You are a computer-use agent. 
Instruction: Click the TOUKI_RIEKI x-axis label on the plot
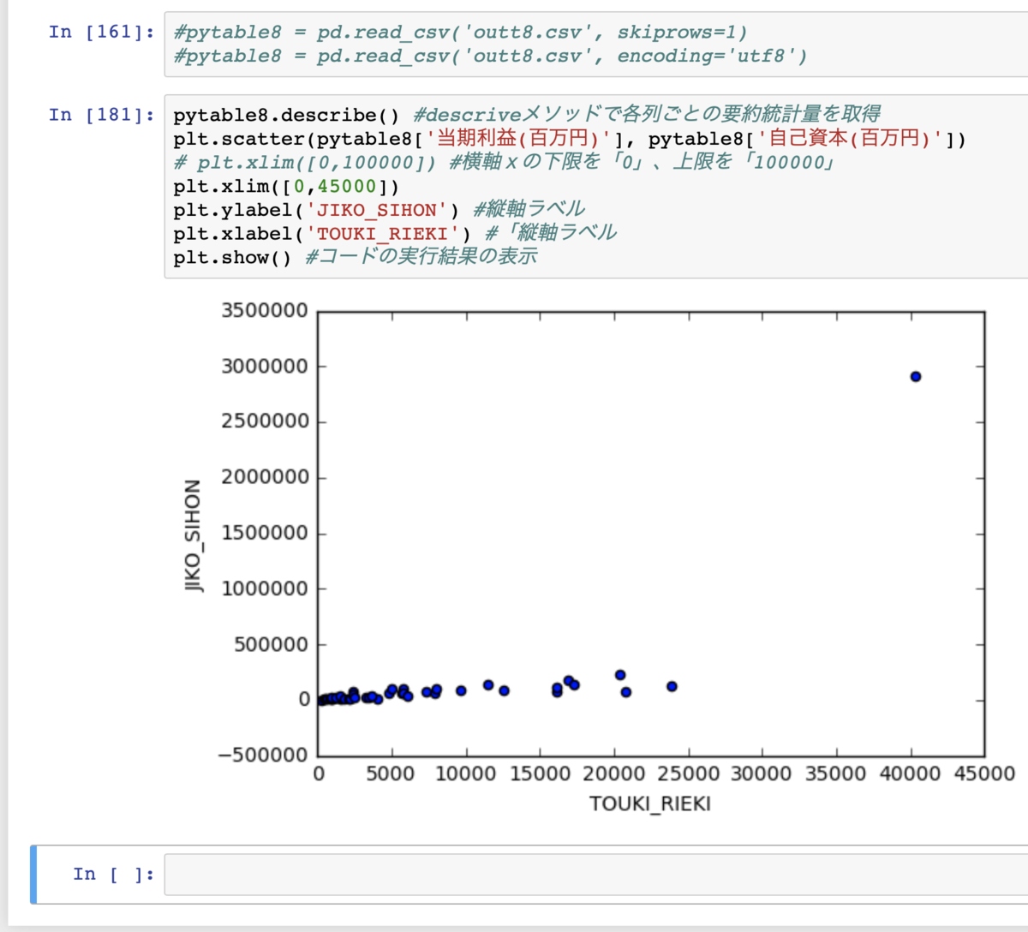click(x=650, y=804)
